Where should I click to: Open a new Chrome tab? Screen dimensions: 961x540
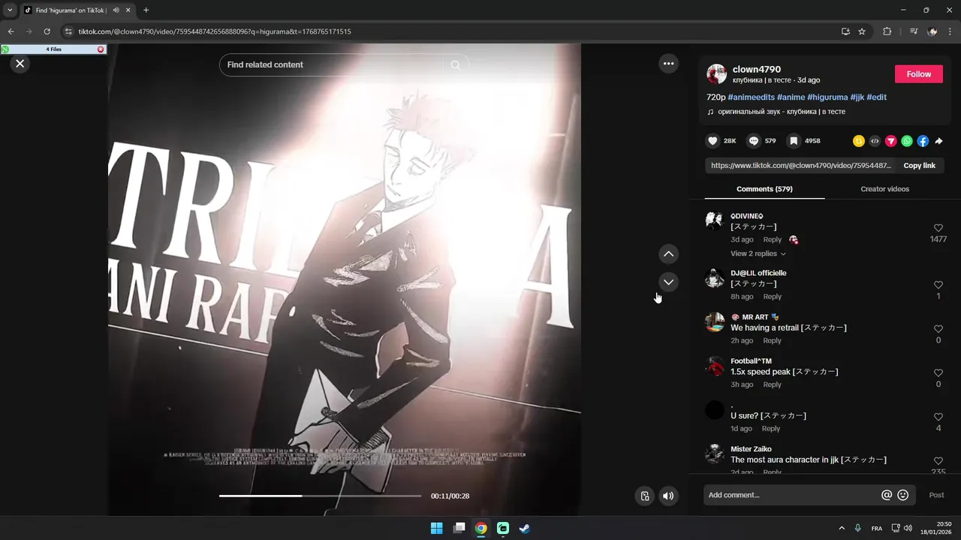point(146,10)
